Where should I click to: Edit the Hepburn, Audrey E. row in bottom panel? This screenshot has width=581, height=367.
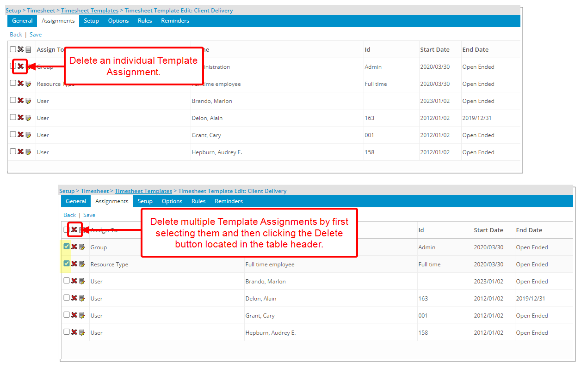82,333
